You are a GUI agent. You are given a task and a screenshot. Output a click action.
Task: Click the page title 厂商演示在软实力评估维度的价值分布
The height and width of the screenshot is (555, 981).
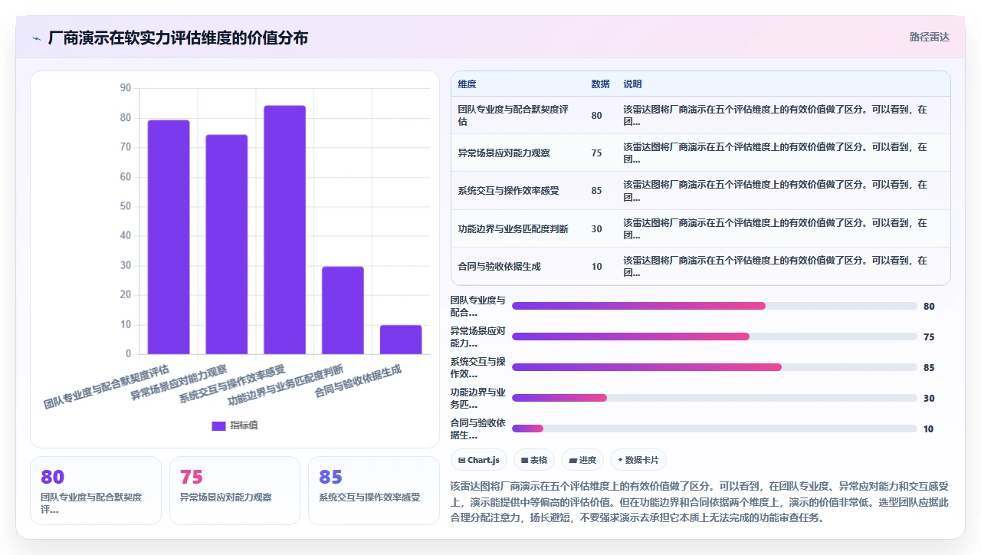pos(178,38)
